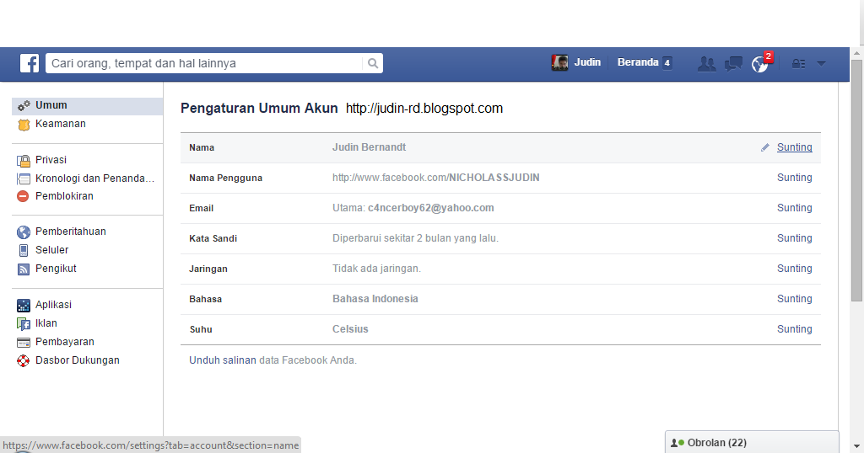The image size is (864, 453).
Task: Click the chat status icon in Obrolan
Action: pyautogui.click(x=678, y=443)
